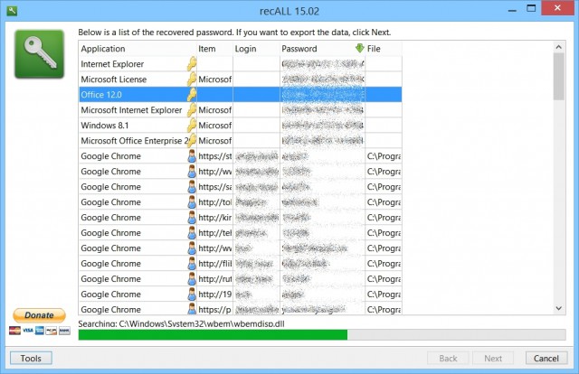
Task: Click the http://tel item cell
Action: click(215, 233)
